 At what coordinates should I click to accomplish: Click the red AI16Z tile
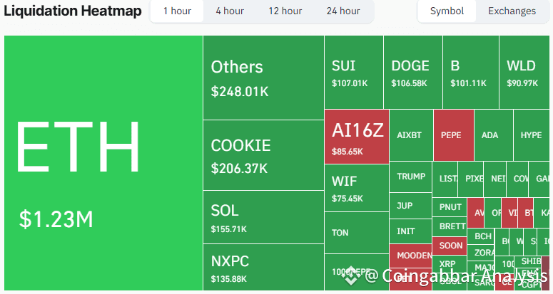pos(357,137)
